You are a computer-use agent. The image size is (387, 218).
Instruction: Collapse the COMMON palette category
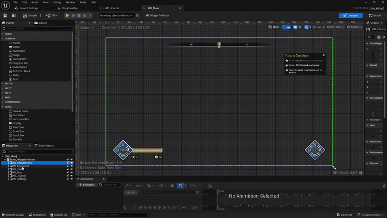[x=10, y=38]
